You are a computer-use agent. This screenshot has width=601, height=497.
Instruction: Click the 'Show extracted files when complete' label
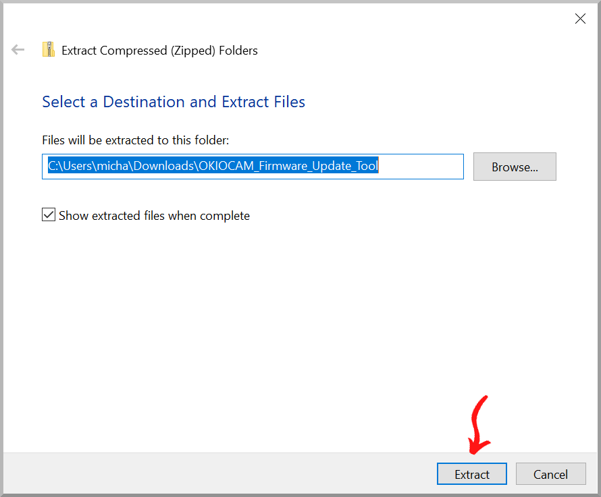(154, 216)
